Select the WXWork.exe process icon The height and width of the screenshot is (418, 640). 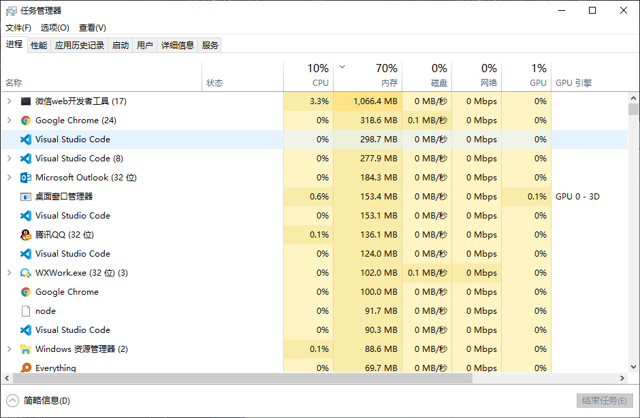[26, 273]
